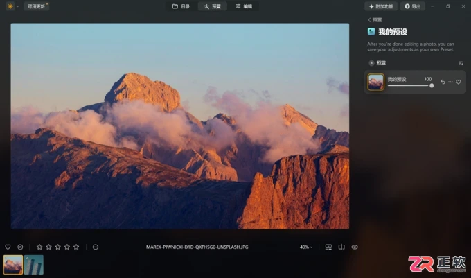Adjust the 我的预设 amount slider handle
The width and height of the screenshot is (471, 278).
pyautogui.click(x=432, y=86)
